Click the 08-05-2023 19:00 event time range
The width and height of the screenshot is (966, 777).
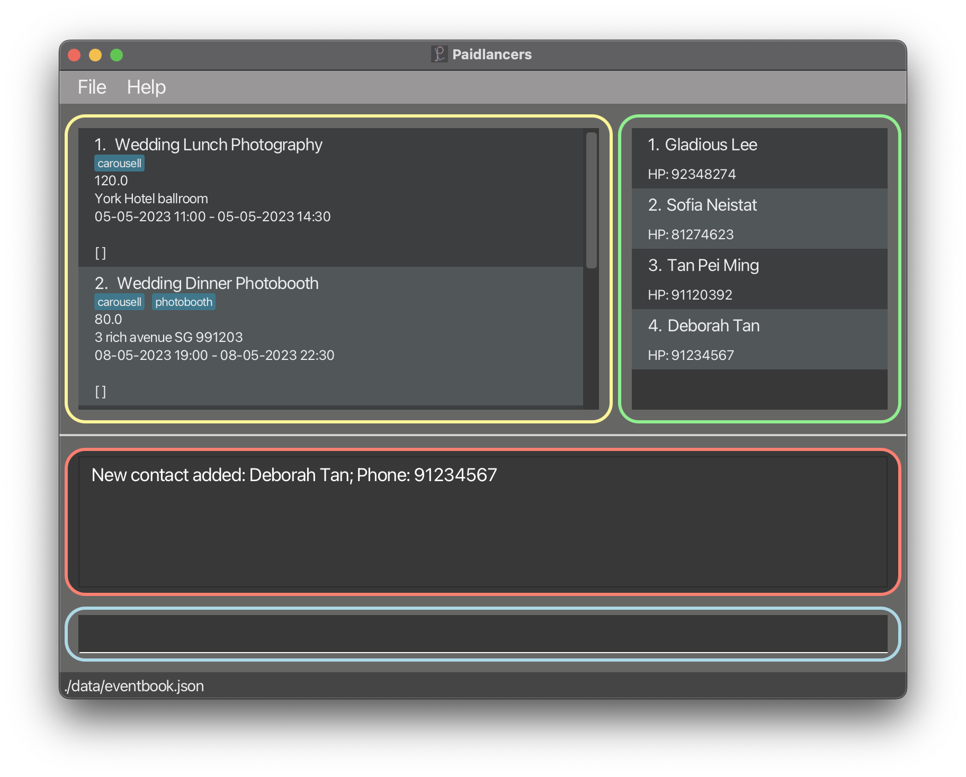(x=214, y=355)
